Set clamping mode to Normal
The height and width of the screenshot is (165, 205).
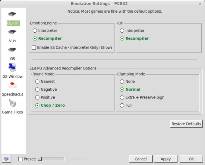(122, 89)
